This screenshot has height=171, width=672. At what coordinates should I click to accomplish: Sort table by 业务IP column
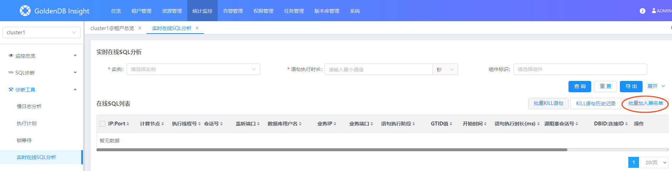[335, 124]
